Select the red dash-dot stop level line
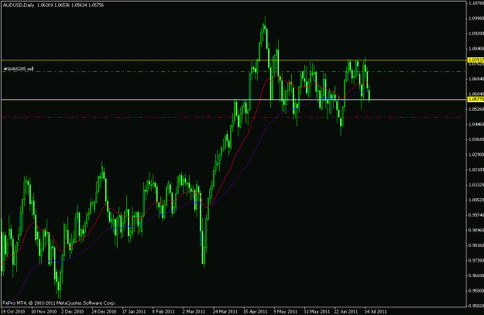This screenshot has height=315, width=484. [x=233, y=117]
